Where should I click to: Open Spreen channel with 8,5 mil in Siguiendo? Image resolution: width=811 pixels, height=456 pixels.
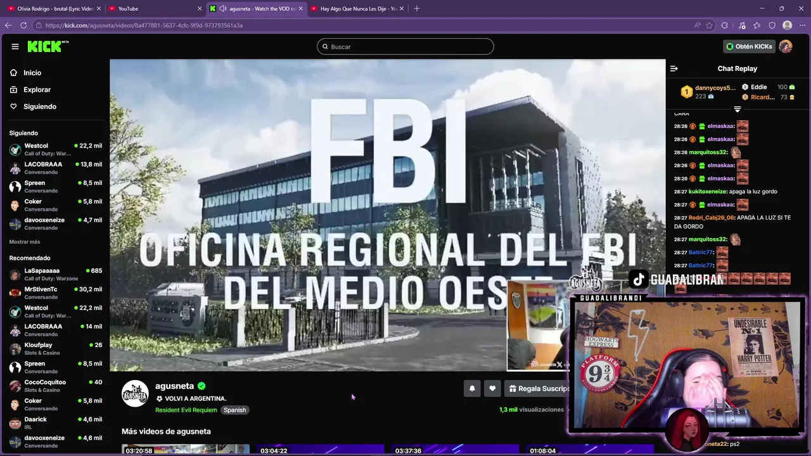(56, 186)
